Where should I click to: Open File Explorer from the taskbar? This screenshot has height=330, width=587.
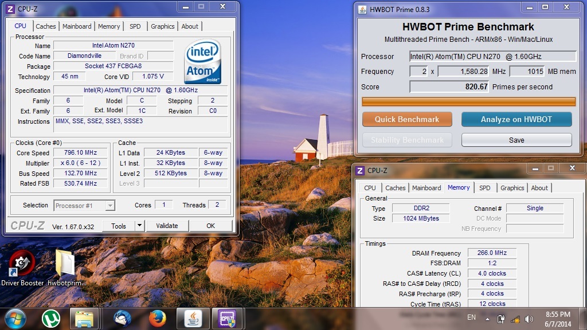84,319
